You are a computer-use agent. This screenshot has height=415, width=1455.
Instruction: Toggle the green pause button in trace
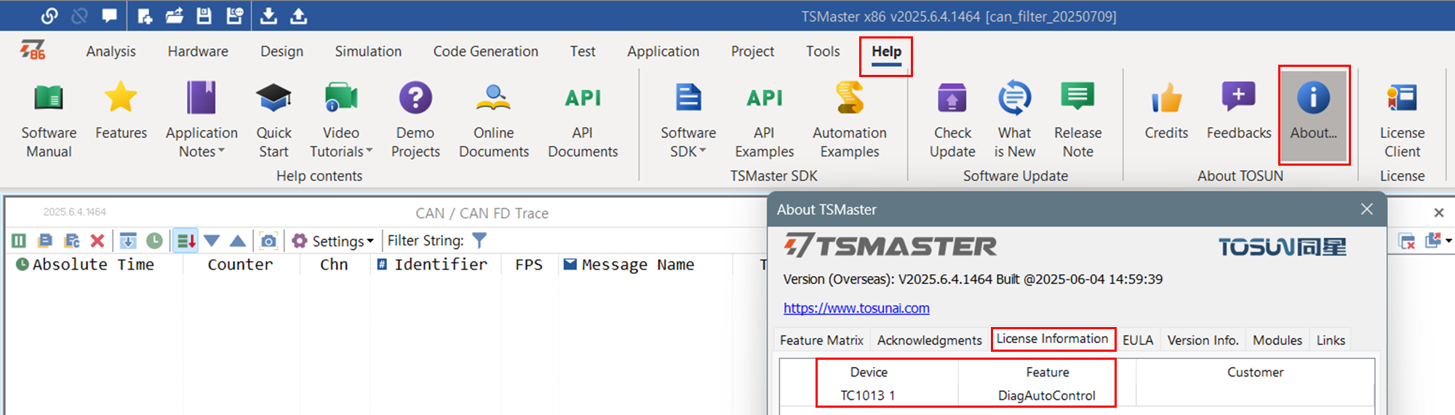click(19, 241)
